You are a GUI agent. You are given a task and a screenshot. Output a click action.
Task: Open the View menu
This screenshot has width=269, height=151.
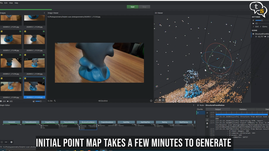point(11,3)
